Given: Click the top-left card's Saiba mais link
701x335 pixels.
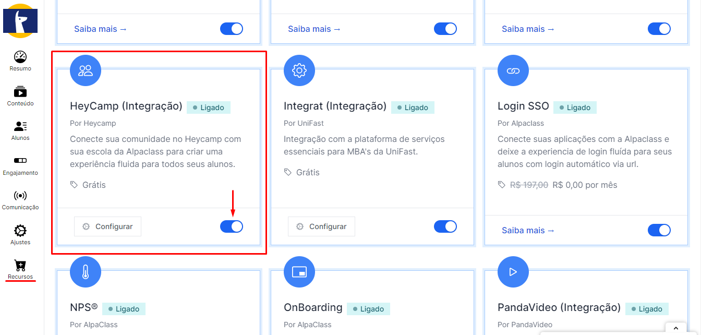Looking at the screenshot, I should tap(100, 29).
